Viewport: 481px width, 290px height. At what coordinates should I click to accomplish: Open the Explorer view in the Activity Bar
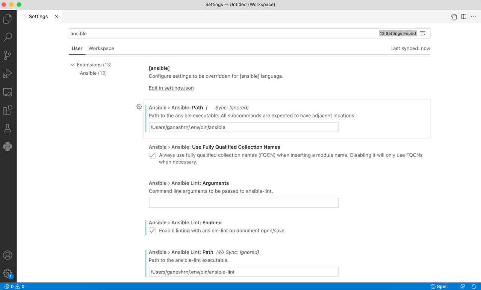(x=8, y=18)
